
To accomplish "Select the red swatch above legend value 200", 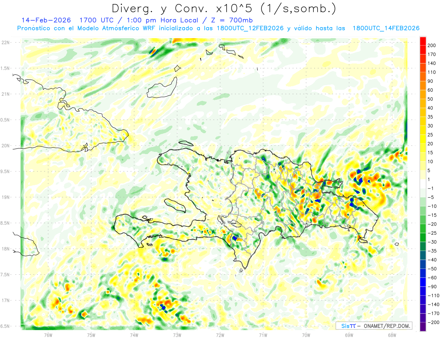I will click(x=423, y=41).
